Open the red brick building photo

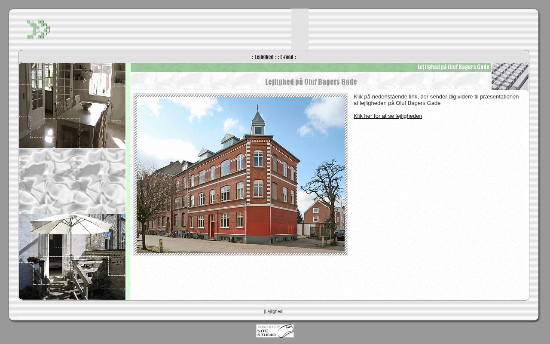(240, 174)
